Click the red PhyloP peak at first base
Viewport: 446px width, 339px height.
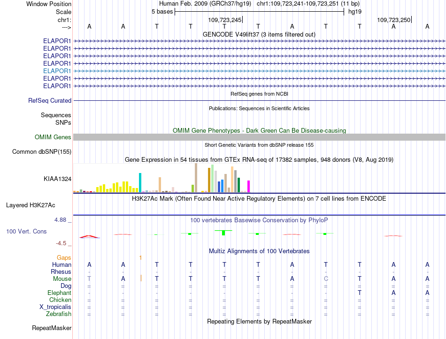tap(89, 237)
